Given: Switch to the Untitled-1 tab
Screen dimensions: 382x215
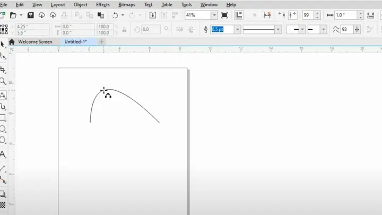Looking at the screenshot, I should (75, 42).
